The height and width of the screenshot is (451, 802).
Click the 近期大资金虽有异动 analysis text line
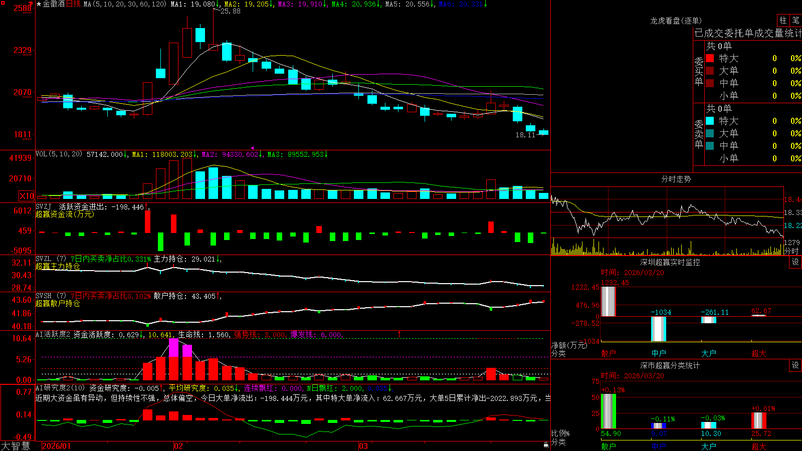(293, 398)
